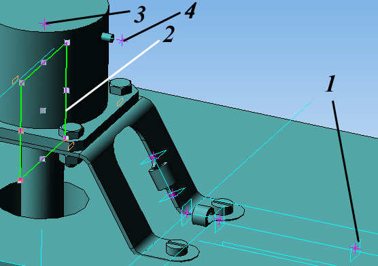The width and height of the screenshot is (378, 266).
Task: Select the small cylinder inside the bracket opening
Action: (x=162, y=176)
